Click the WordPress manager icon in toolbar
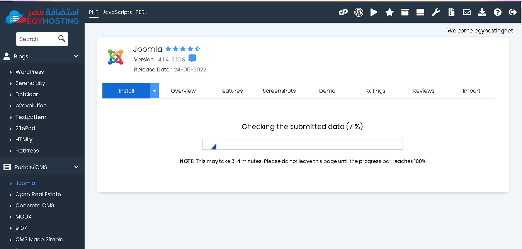 tap(359, 12)
